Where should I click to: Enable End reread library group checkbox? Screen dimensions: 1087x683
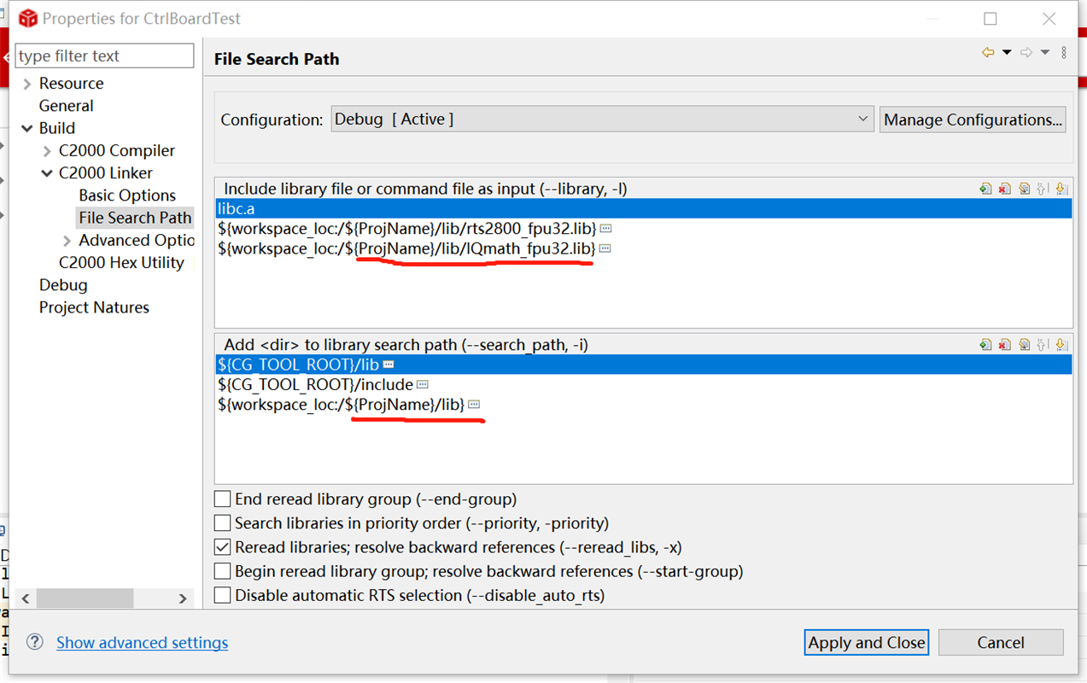[x=223, y=499]
